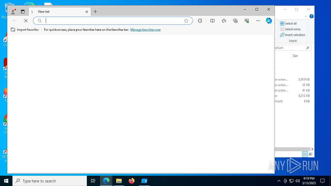
Task: Select the 8,212 KB file row
Action: click(x=293, y=96)
